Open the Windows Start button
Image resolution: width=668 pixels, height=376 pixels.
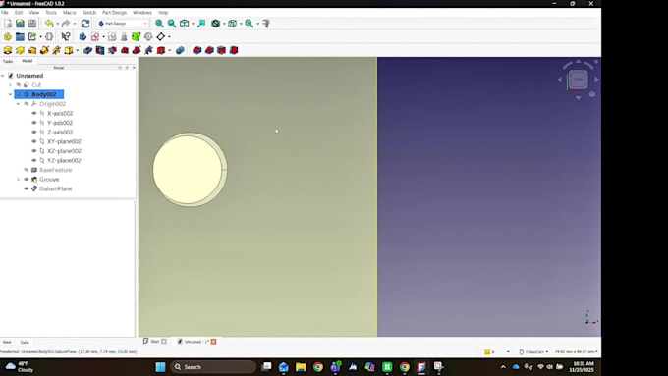point(160,367)
